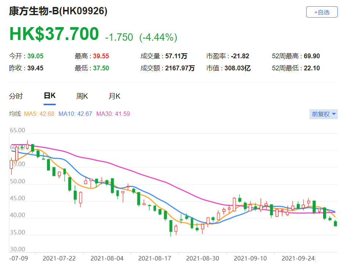Click the 45.00 price axis label
Image resolution: width=344 pixels, height=265 pixels.
click(18, 198)
